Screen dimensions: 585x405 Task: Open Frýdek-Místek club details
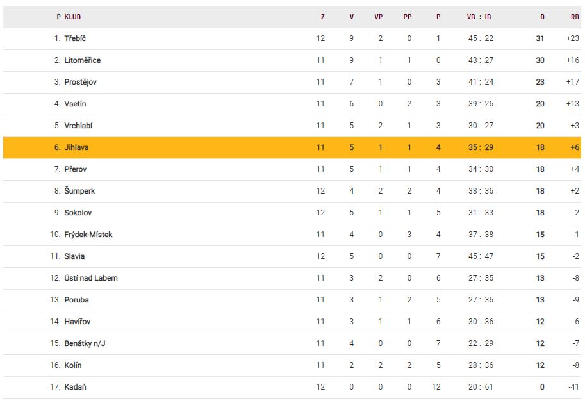pyautogui.click(x=88, y=235)
